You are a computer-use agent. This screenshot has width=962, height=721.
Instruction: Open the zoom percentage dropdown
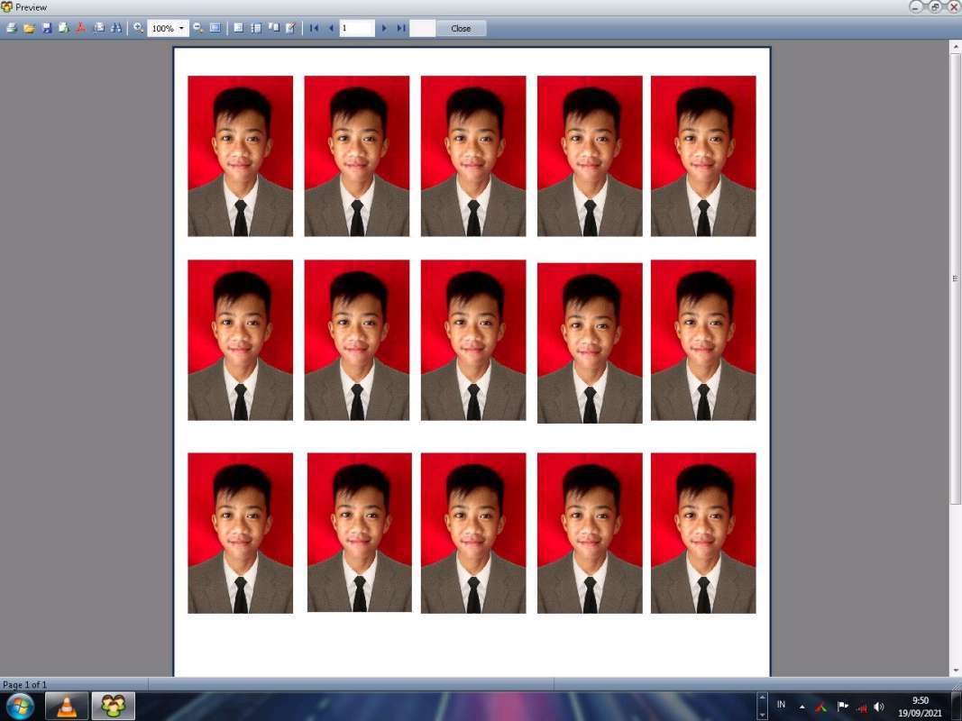click(179, 28)
